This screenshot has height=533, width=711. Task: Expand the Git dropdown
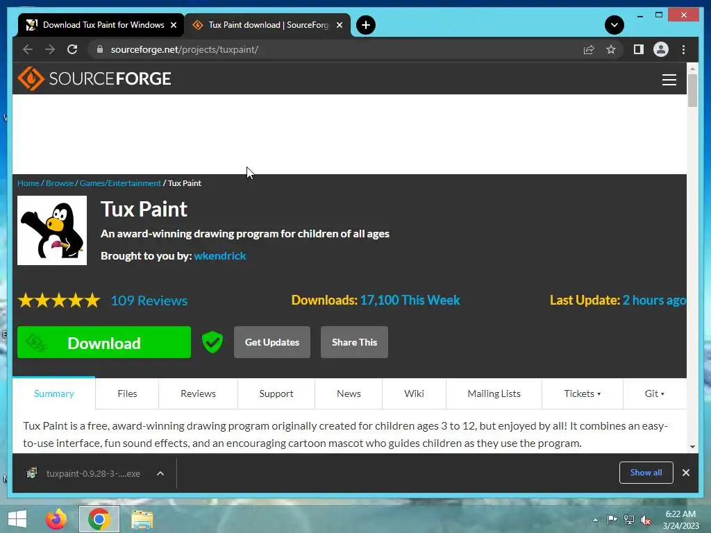[655, 394]
